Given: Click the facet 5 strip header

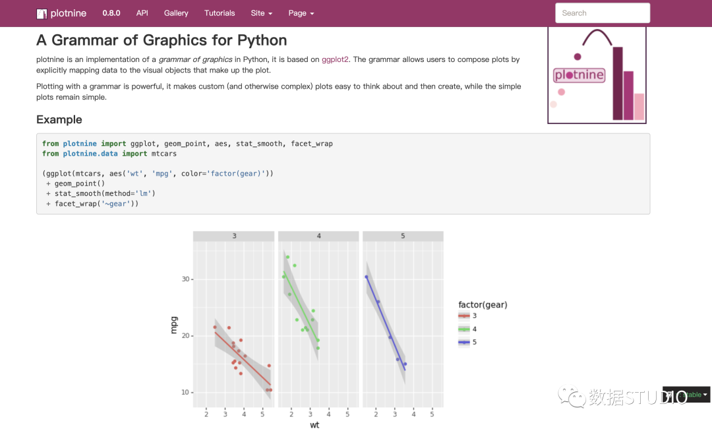Looking at the screenshot, I should coord(403,236).
